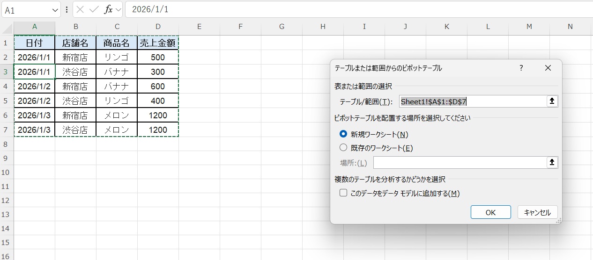Click 渋谷店 cell in row 7
Screen dimensions: 593x260
click(75, 130)
